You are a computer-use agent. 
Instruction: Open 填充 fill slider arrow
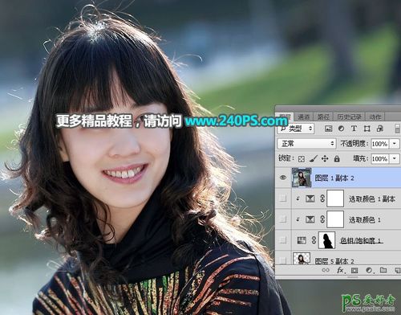click(395, 158)
